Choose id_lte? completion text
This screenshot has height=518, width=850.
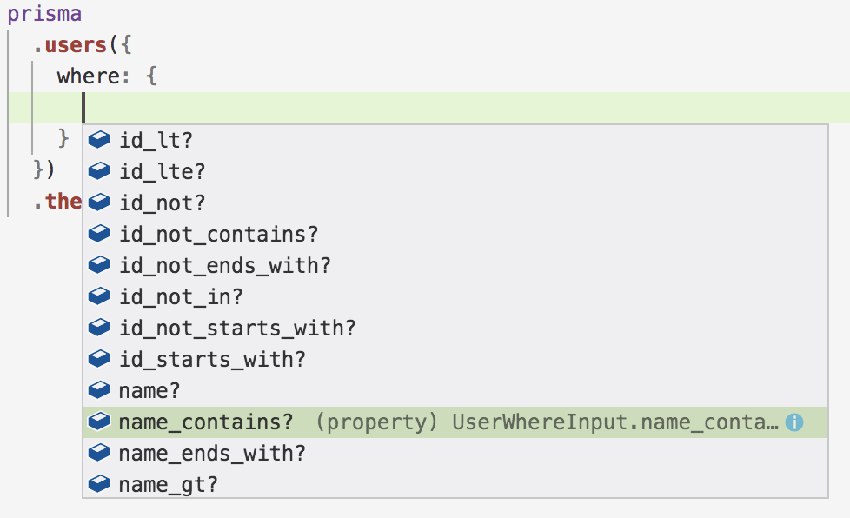162,171
